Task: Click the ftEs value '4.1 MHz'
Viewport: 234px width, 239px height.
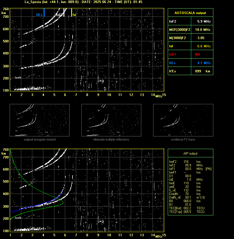Action: [x=204, y=63]
